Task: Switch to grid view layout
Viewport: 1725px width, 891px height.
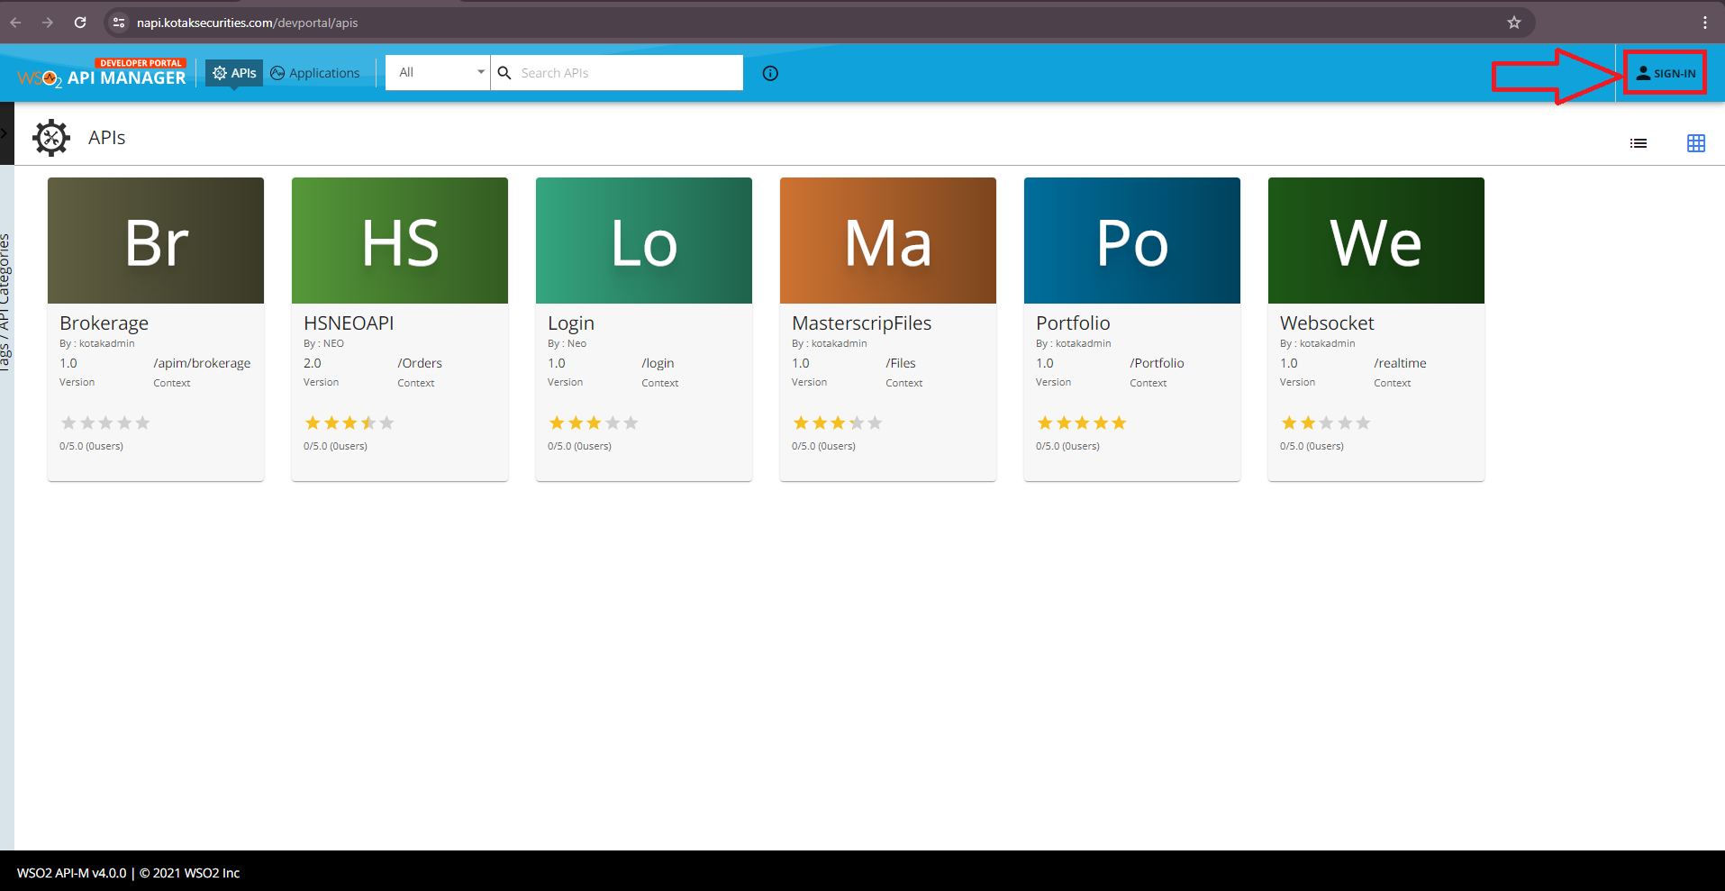Action: tap(1695, 143)
